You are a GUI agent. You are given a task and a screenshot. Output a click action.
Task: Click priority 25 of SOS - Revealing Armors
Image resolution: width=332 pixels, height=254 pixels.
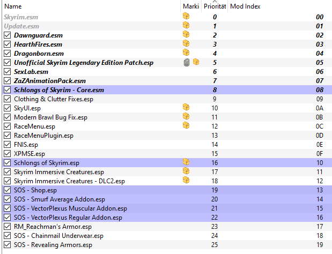pos(215,245)
